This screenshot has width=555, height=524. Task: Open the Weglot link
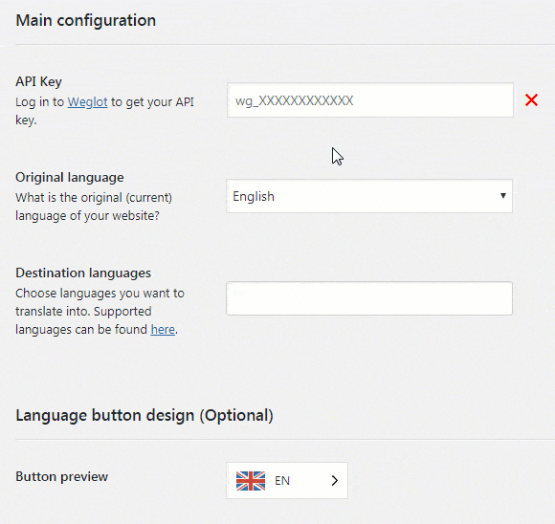[x=87, y=102]
